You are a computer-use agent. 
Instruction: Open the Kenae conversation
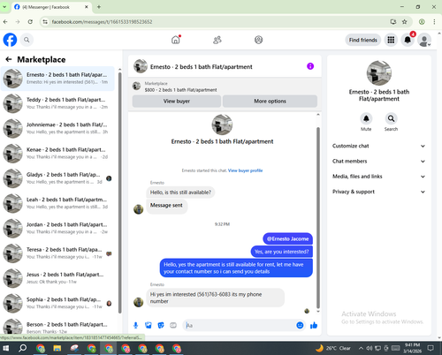(x=57, y=154)
